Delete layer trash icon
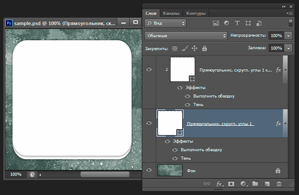Image resolution: width=299 pixels, height=195 pixels. pyautogui.click(x=279, y=183)
